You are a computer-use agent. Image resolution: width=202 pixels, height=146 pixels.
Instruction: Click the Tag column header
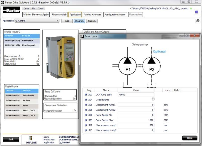pyautogui.click(x=89, y=90)
